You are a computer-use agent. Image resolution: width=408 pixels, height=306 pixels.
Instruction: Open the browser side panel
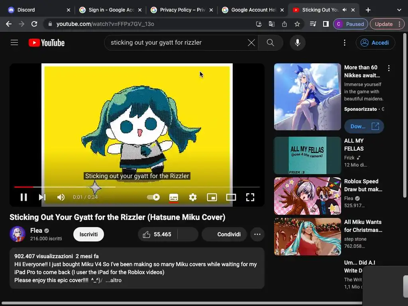tap(326, 24)
